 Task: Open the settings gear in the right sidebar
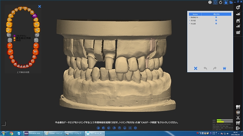pyautogui.click(x=238, y=7)
